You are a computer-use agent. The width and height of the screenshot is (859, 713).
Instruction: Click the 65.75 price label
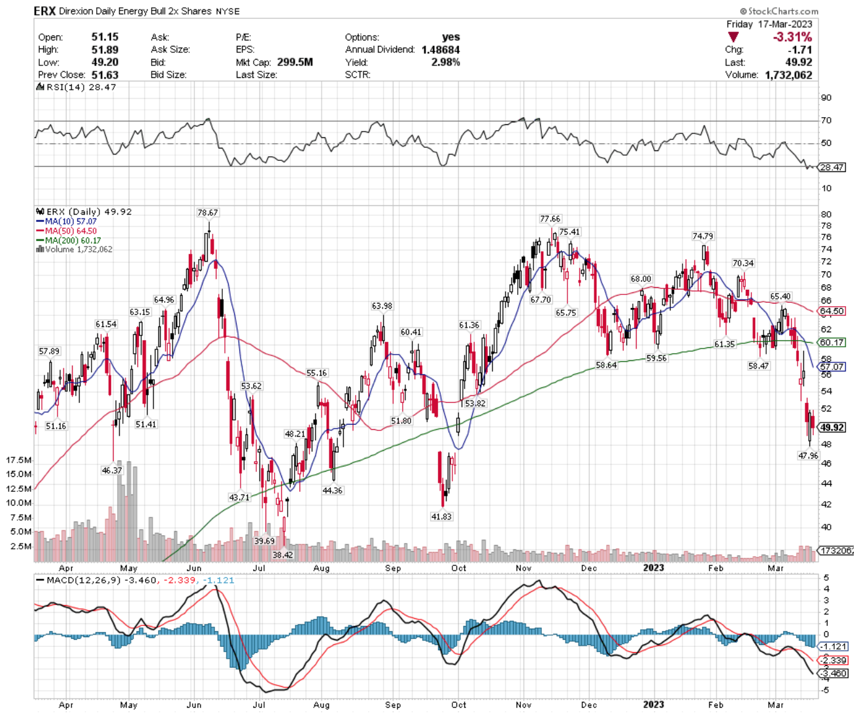click(566, 313)
